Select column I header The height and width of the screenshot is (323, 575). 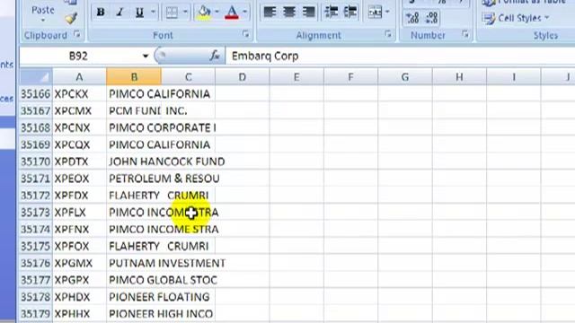514,77
